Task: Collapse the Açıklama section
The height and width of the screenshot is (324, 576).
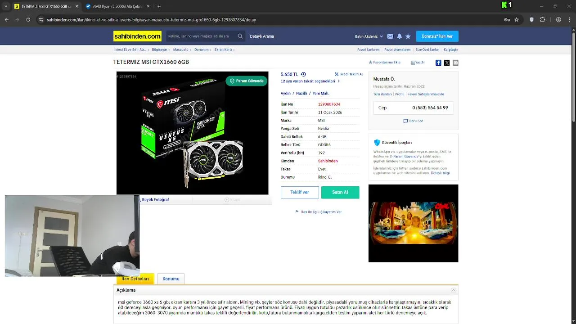Action: coord(454,290)
